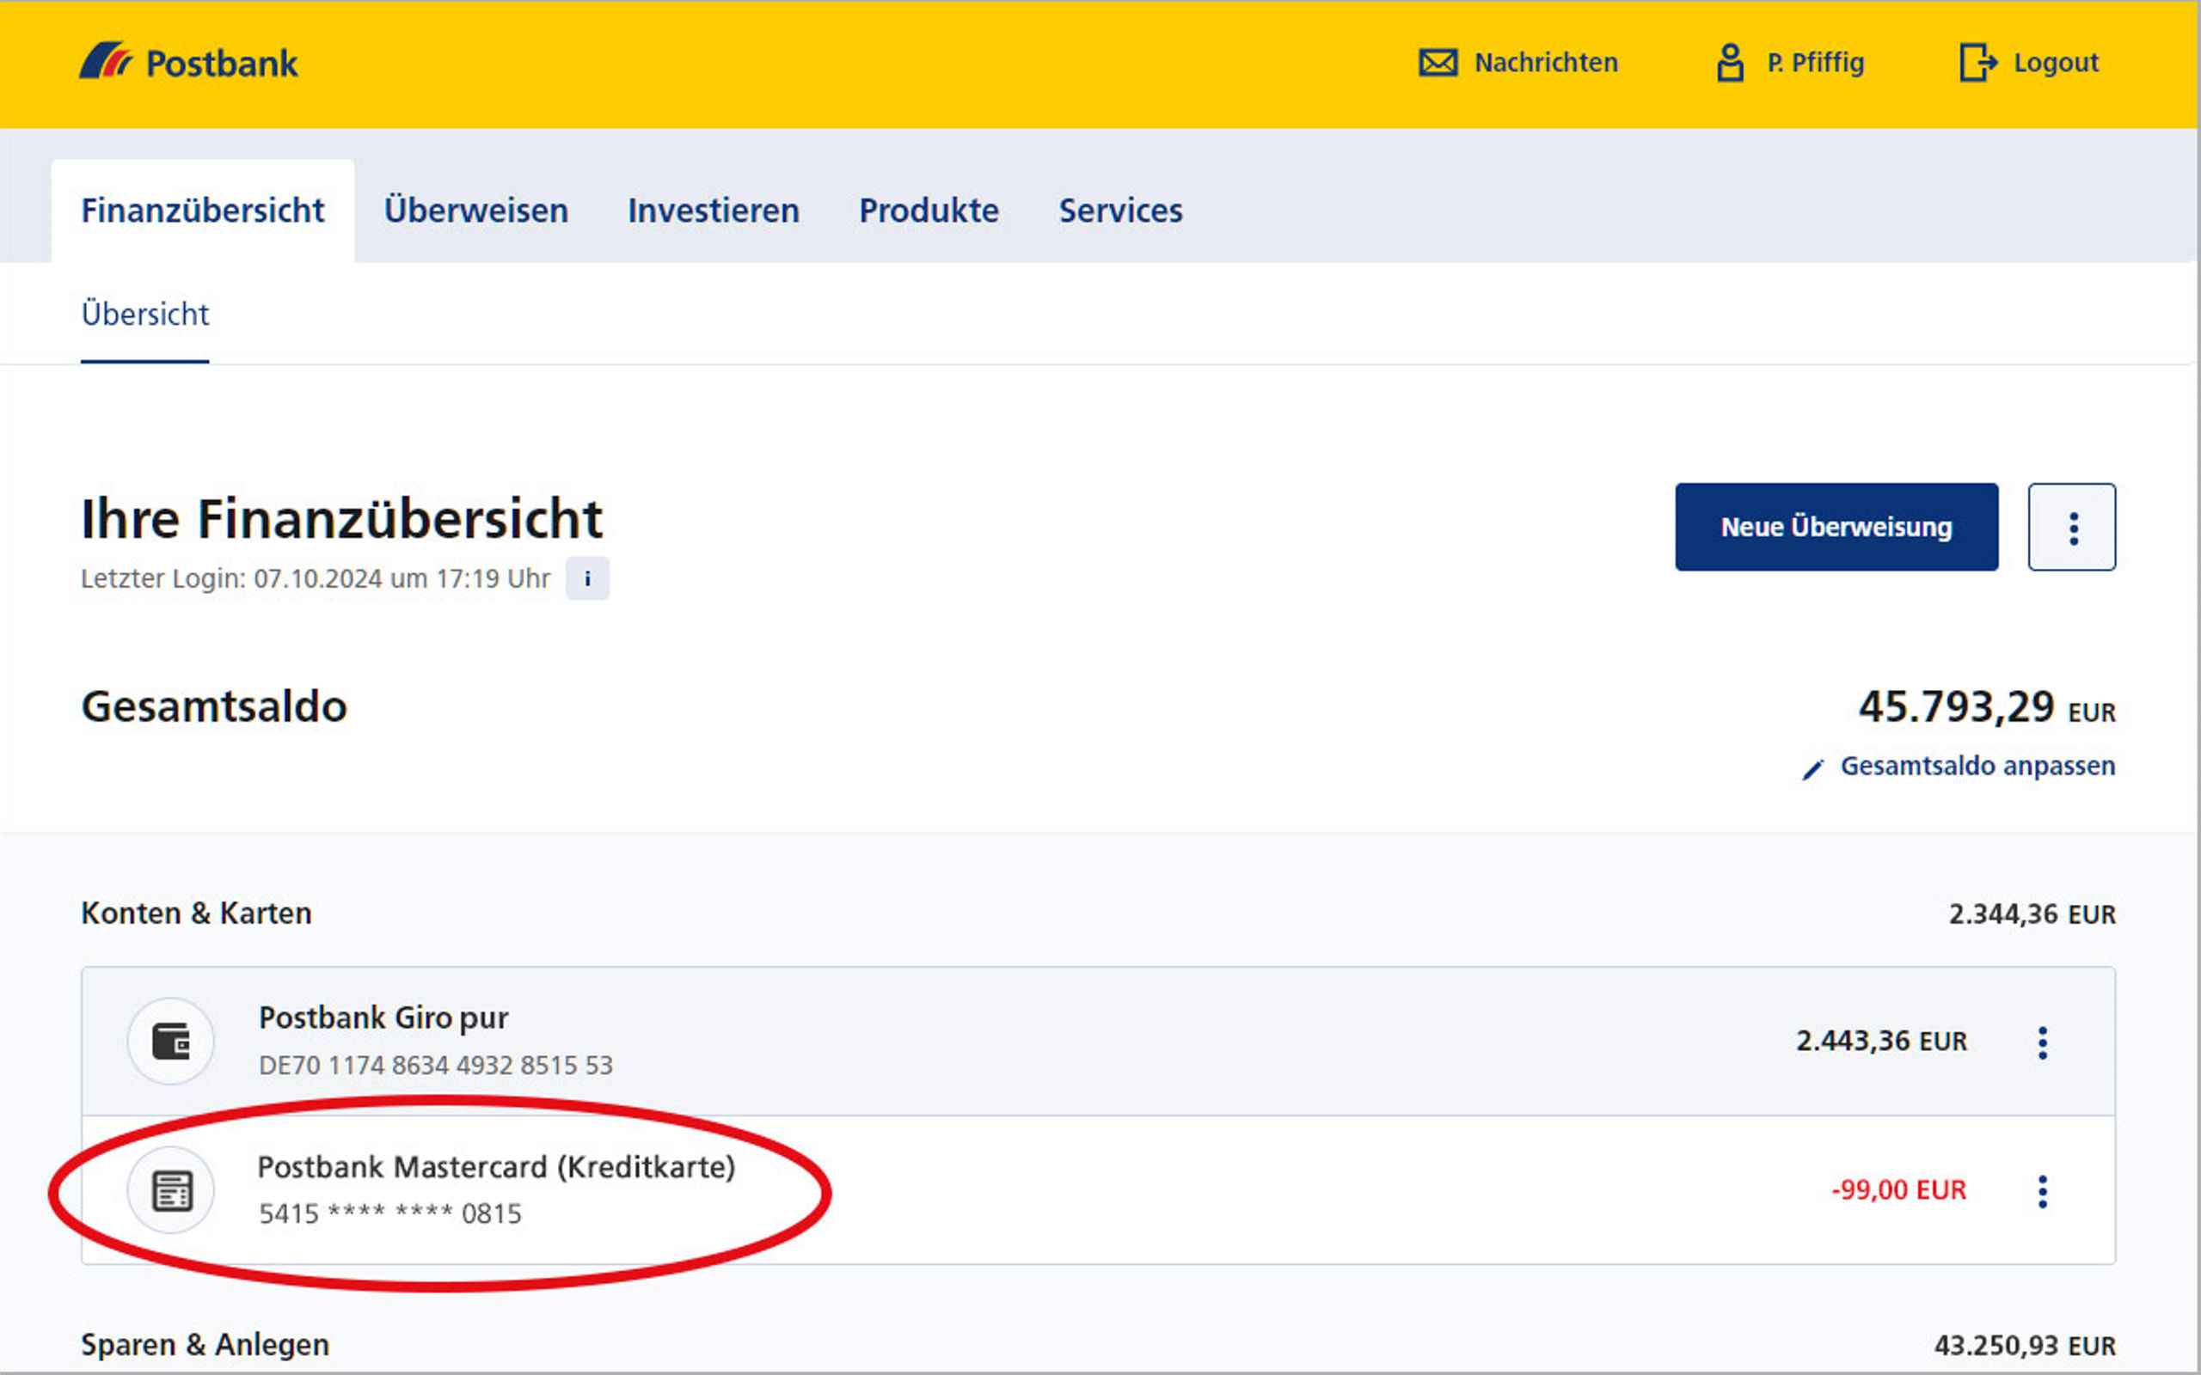Click the Letzter Login date text
Viewport: 2201px width, 1375px height.
[x=316, y=579]
